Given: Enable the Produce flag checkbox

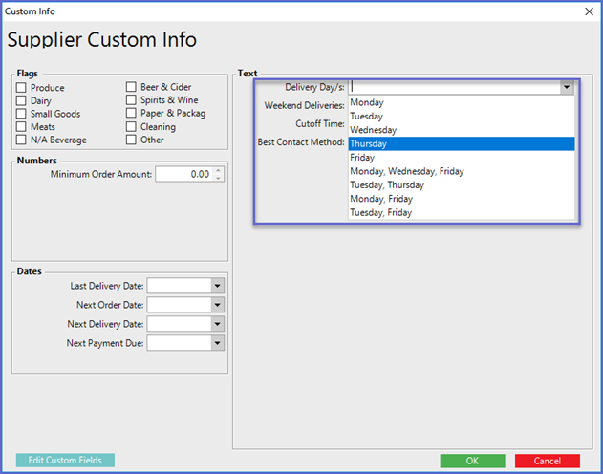Looking at the screenshot, I should click(22, 88).
